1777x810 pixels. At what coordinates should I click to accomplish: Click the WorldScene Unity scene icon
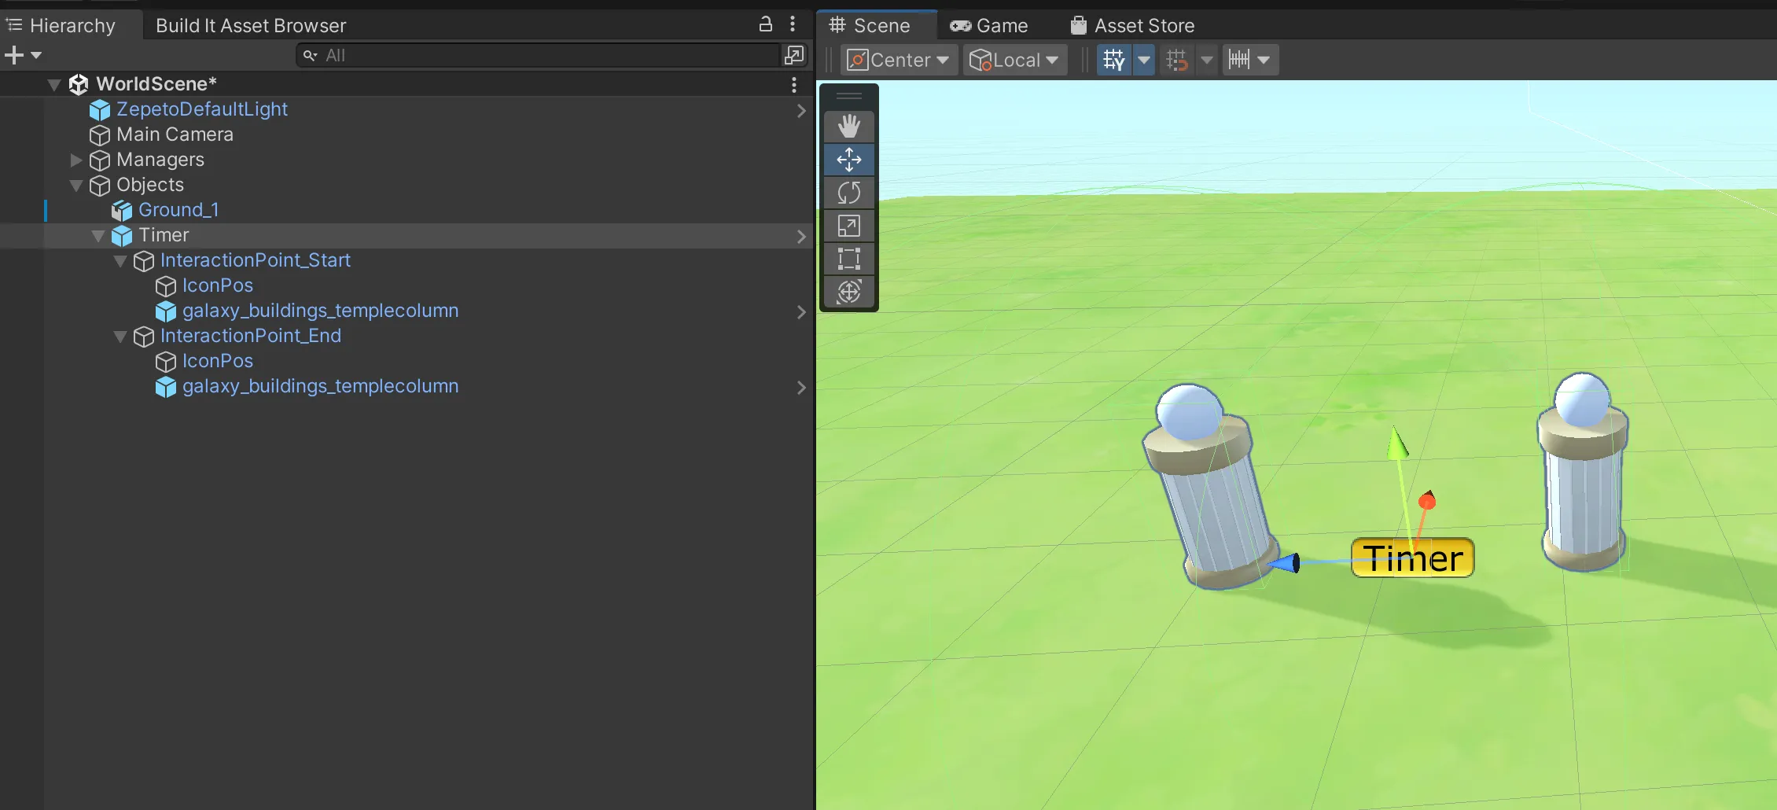(x=78, y=84)
